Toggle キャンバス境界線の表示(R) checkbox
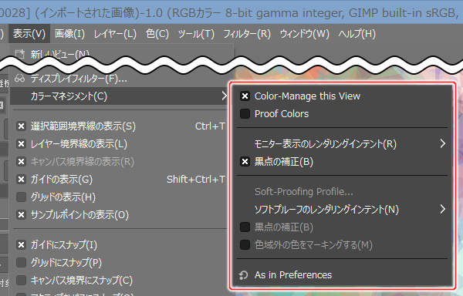The height and width of the screenshot is (296, 463). click(x=21, y=162)
